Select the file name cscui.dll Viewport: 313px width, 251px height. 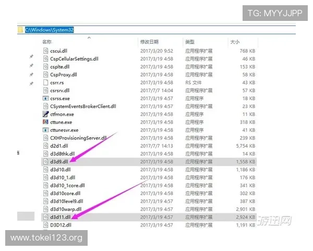58,51
